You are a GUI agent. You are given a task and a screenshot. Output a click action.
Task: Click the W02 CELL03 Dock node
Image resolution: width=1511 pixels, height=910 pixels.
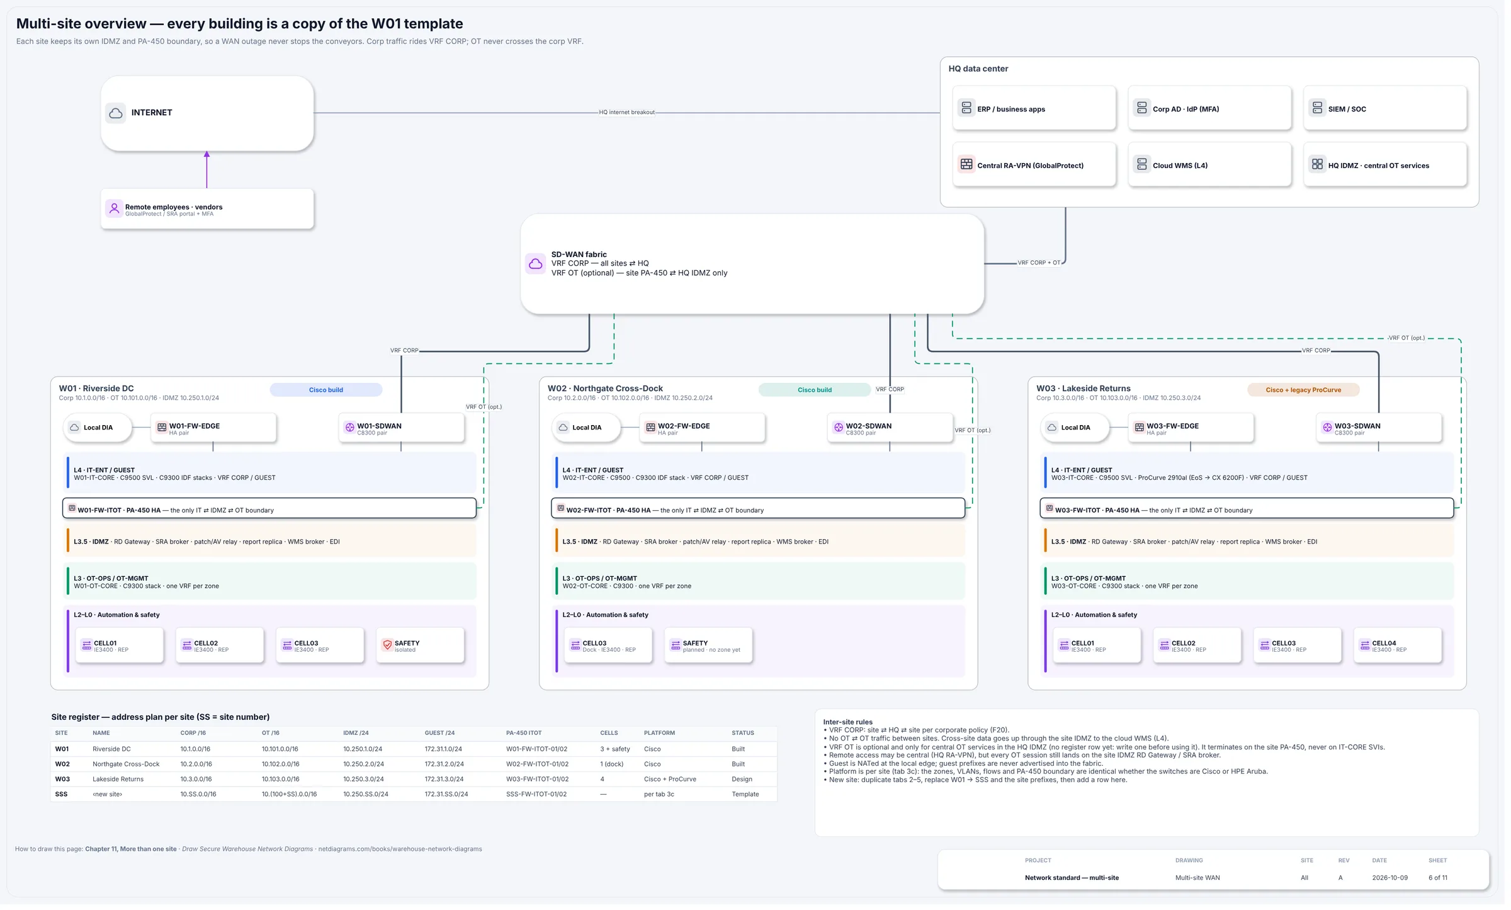[x=611, y=648]
